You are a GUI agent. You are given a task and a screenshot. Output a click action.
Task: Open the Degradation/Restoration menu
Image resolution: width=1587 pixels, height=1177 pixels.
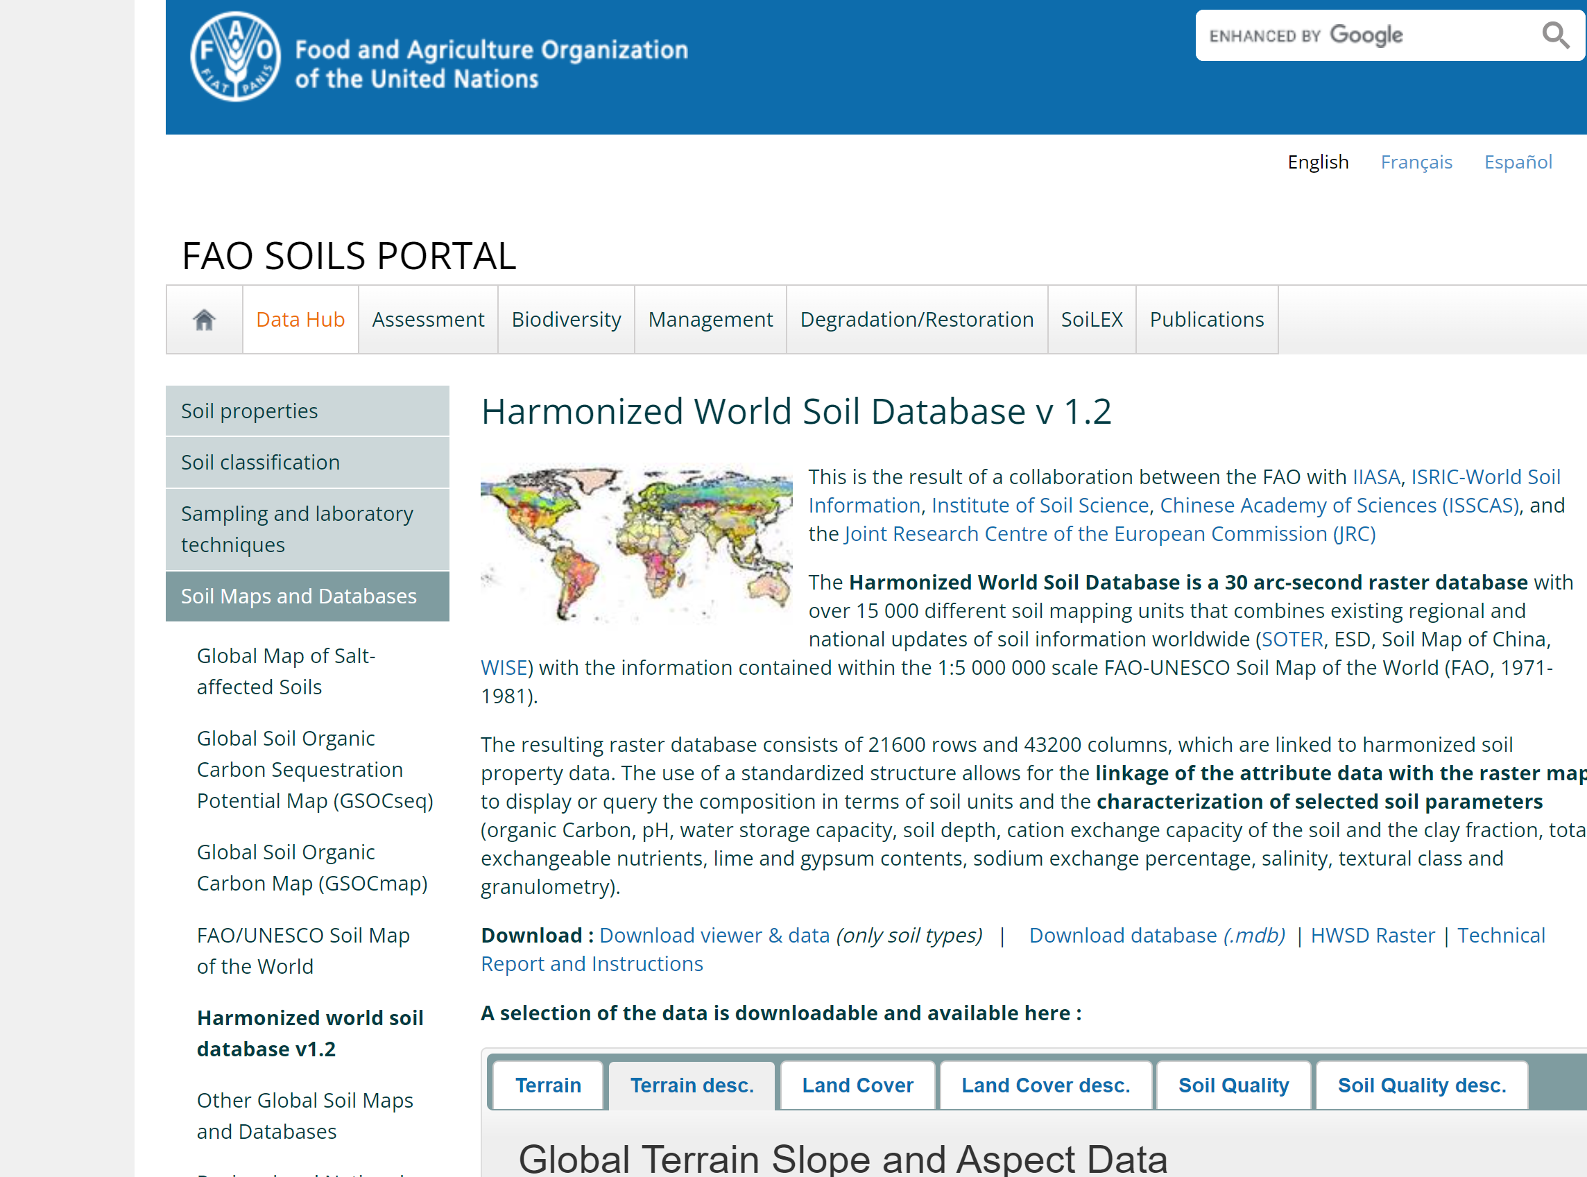click(917, 319)
